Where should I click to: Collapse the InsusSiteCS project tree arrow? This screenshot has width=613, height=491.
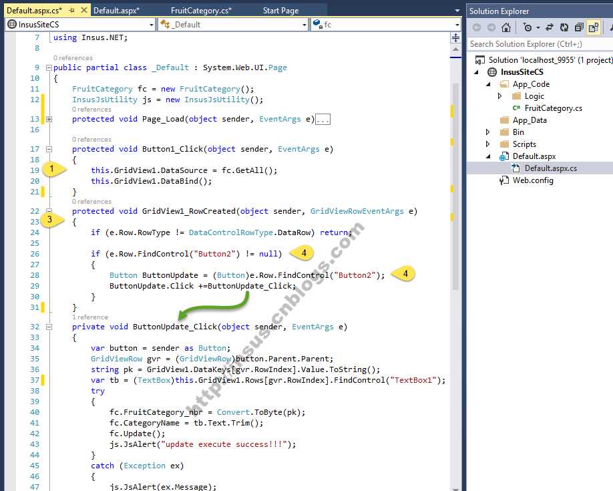476,72
